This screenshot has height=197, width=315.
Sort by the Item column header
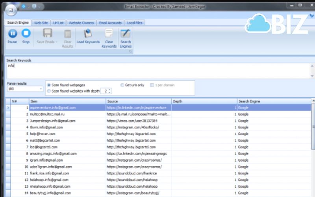pos(67,101)
